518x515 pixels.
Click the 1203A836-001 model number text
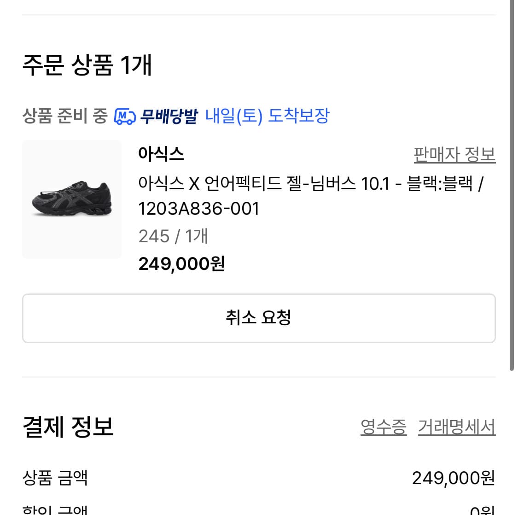[199, 208]
